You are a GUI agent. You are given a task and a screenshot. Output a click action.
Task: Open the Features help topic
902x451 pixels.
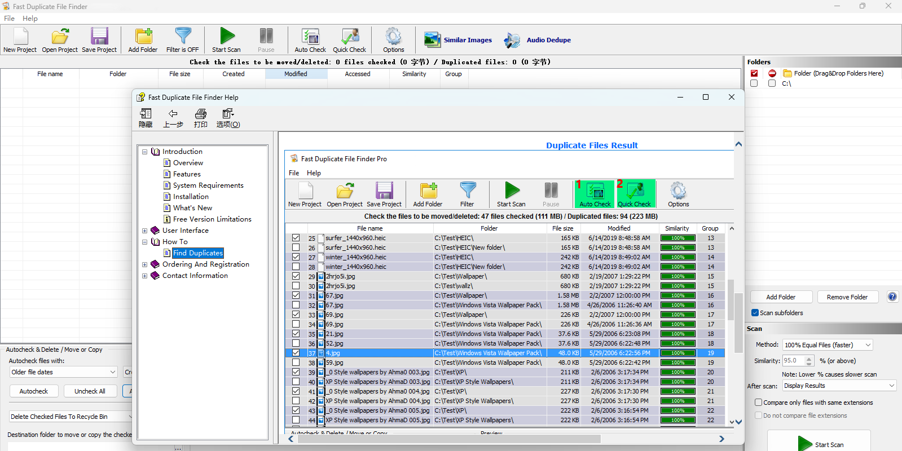click(x=187, y=174)
